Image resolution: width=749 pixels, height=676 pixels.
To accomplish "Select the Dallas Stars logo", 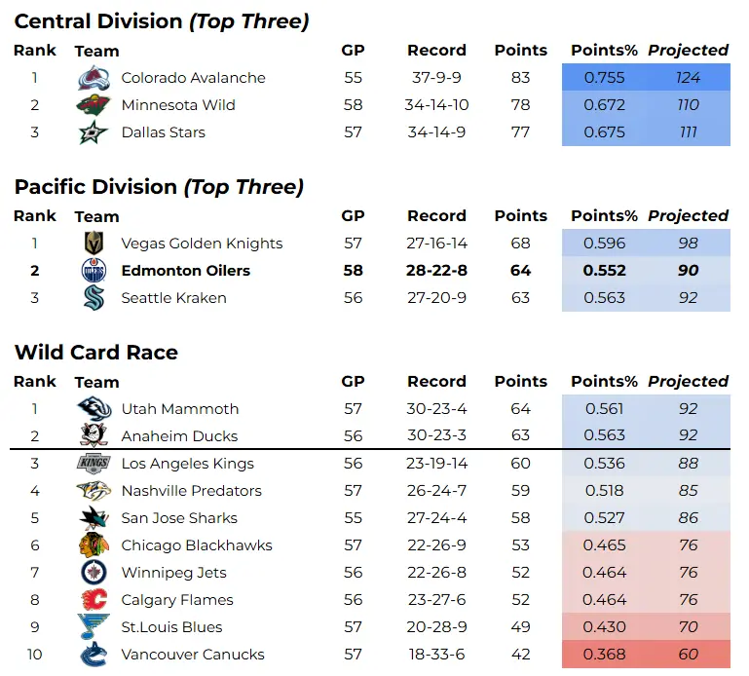I will pyautogui.click(x=94, y=132).
